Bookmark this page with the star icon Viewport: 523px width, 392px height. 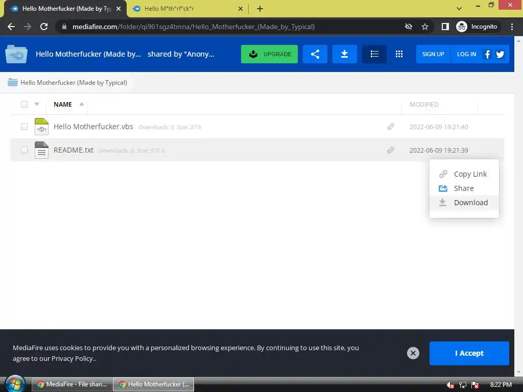click(424, 27)
